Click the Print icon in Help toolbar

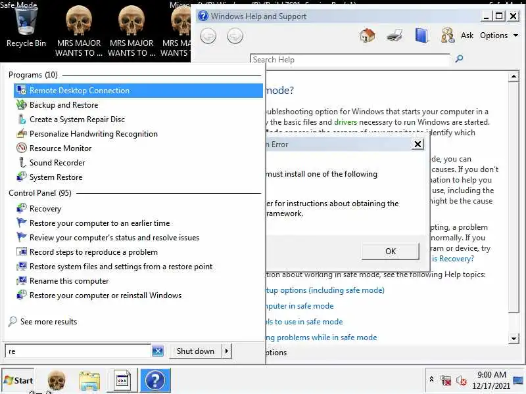394,35
